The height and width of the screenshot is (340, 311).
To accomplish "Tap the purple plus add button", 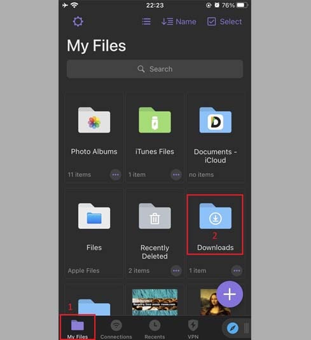I will (230, 294).
